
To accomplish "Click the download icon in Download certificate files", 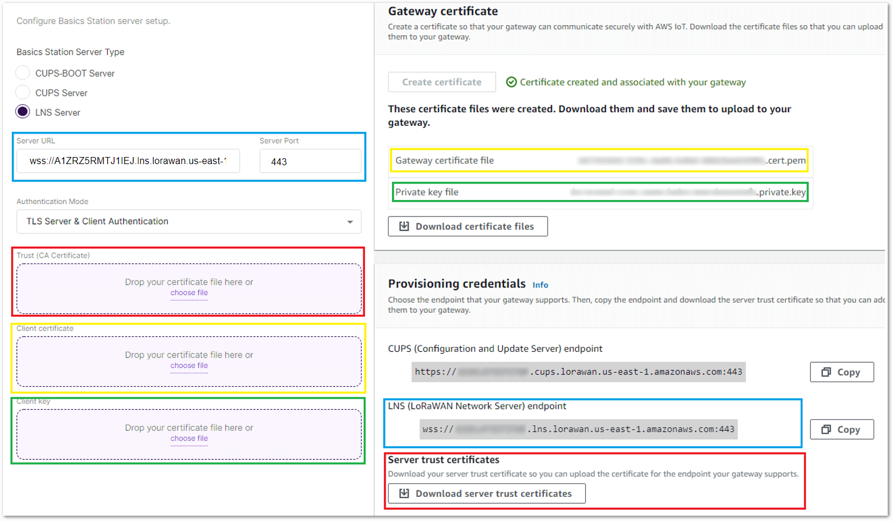I will coord(404,226).
